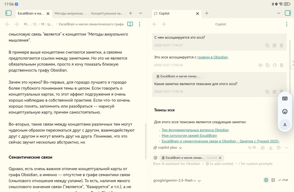Toggle the brain agent mode icon
This screenshot has height=192, width=294.
click(x=266, y=180)
